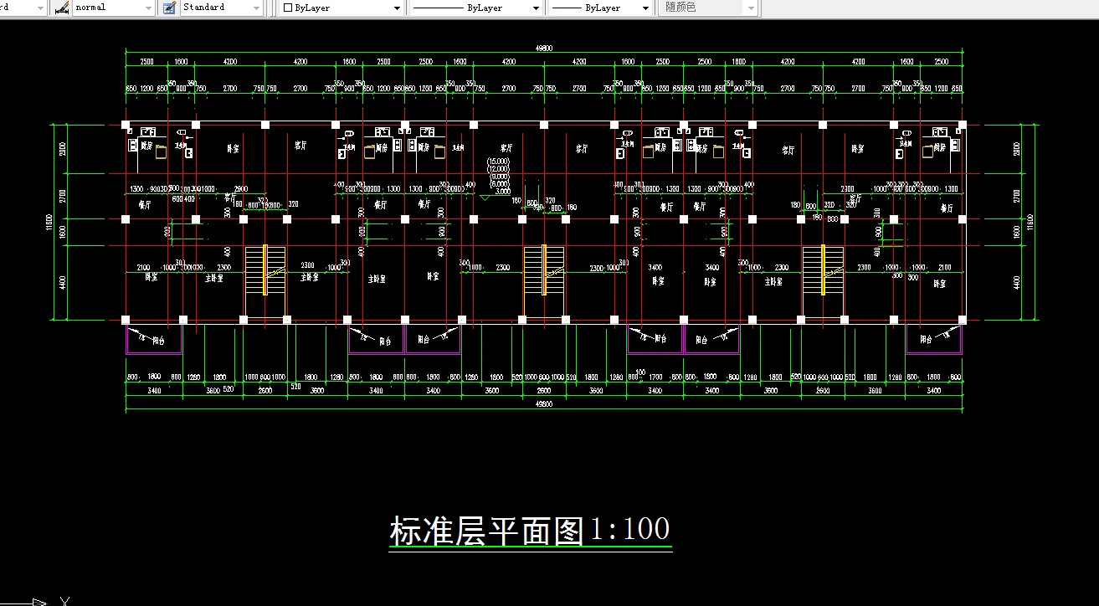The image size is (1099, 606).
Task: Select the bottom 49800 overall dimension
Action: tap(544, 403)
